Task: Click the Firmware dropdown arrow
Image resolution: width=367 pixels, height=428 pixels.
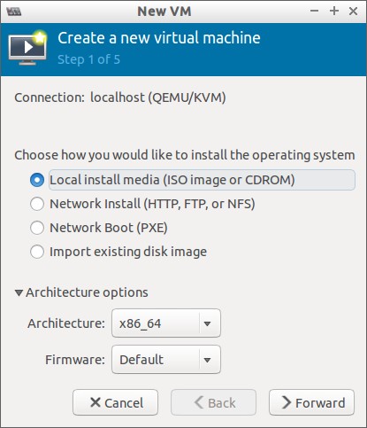Action: pyautogui.click(x=207, y=360)
